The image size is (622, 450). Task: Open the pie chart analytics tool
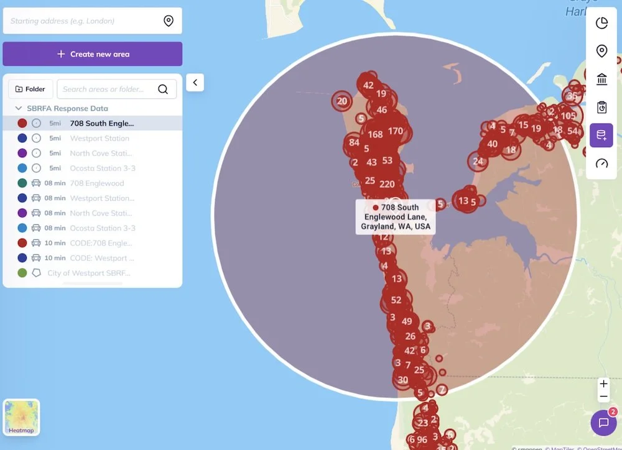click(601, 23)
